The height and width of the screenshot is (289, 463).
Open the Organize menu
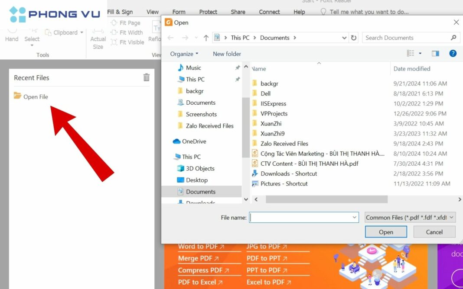click(x=184, y=54)
